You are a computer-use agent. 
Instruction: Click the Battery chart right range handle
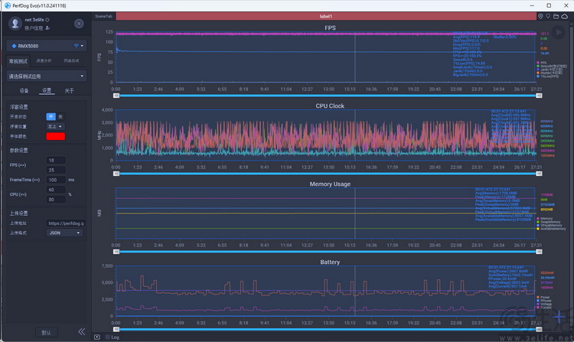539,330
